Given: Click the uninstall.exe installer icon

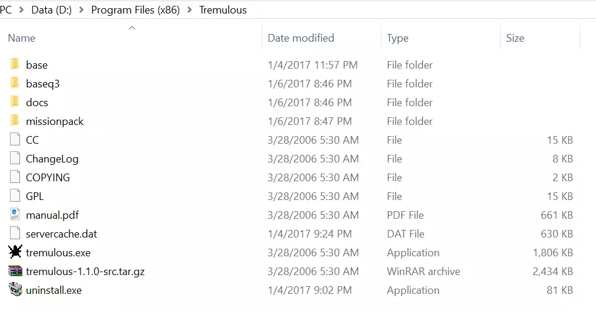Looking at the screenshot, I should pyautogui.click(x=15, y=290).
